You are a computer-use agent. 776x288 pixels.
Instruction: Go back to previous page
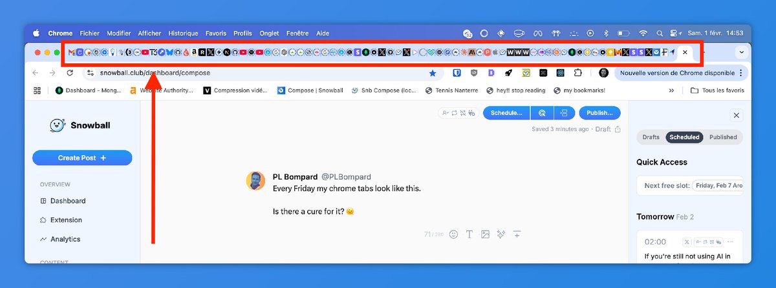(36, 73)
